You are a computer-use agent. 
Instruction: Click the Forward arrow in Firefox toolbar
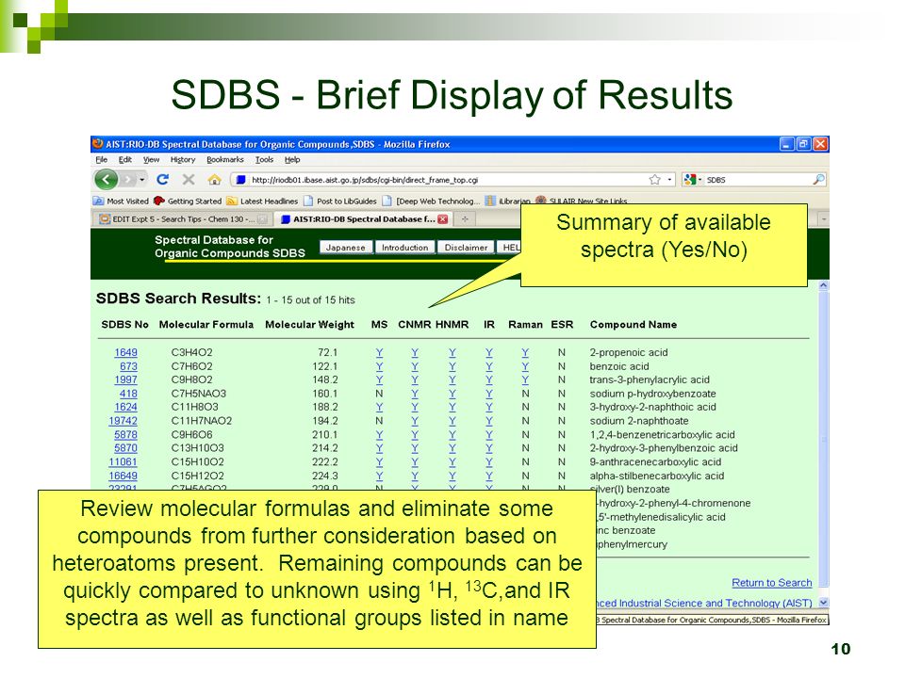point(127,180)
